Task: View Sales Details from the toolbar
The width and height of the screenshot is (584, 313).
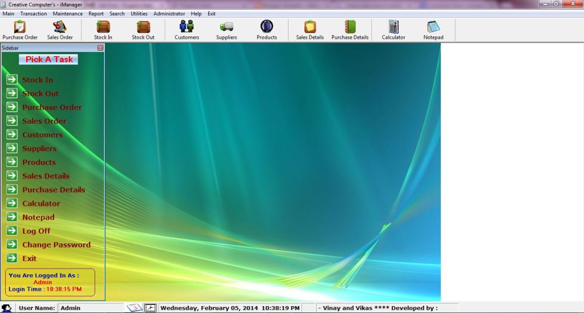Action: (x=310, y=30)
